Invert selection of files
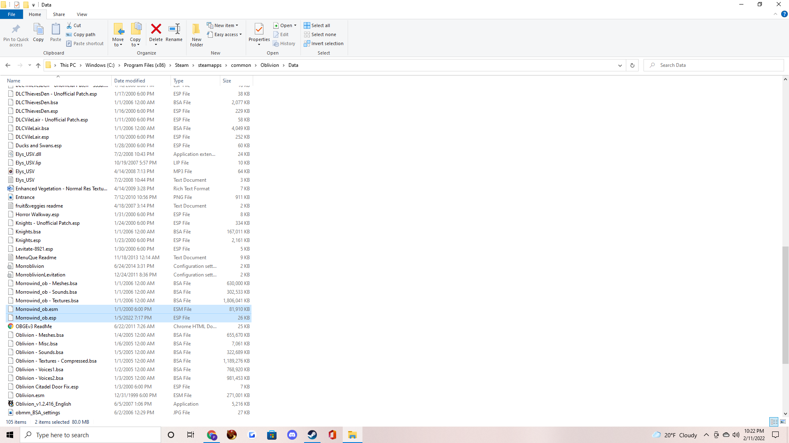Screen dimensions: 789x443 click(x=324, y=43)
